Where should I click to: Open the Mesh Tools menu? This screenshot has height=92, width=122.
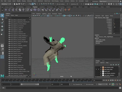coord(47,1)
